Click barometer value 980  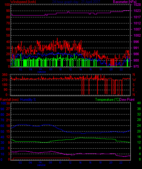136,60
